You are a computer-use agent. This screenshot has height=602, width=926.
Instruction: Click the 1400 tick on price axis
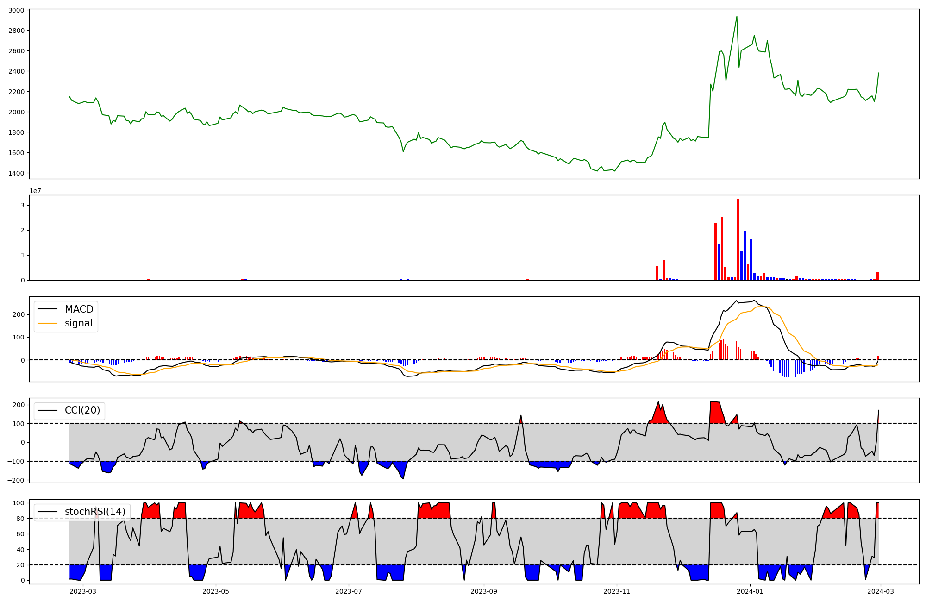[x=16, y=173]
